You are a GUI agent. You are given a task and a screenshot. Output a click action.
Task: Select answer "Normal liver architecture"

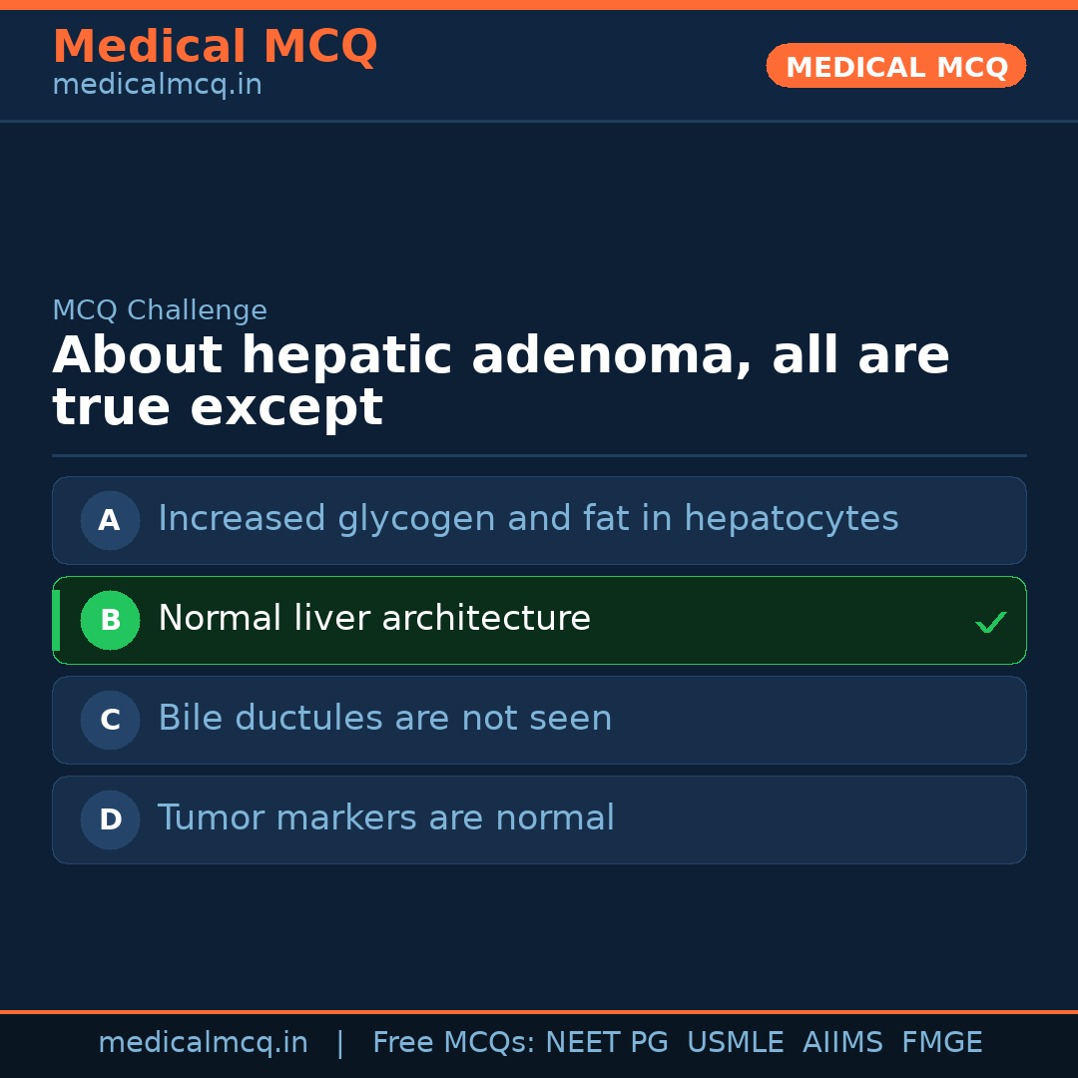pyautogui.click(x=374, y=619)
